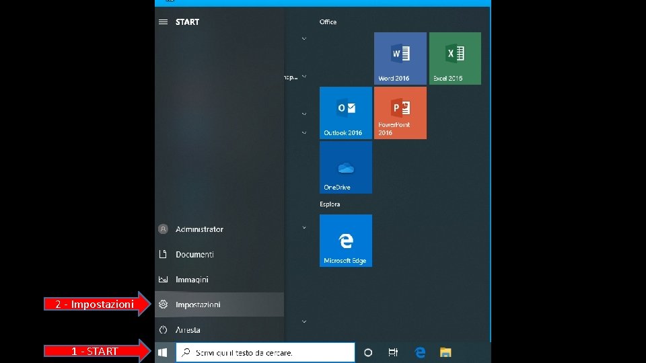Select the Office tile group heading
The image size is (646, 363).
point(328,22)
